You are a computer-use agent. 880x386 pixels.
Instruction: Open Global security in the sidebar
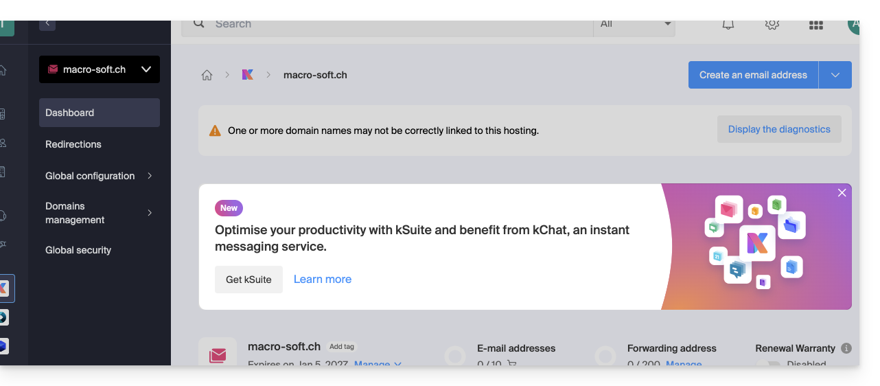78,250
